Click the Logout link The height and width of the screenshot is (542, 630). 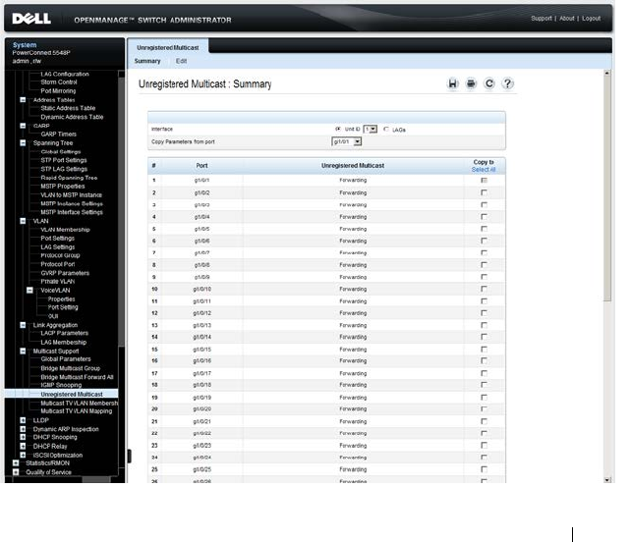click(591, 19)
